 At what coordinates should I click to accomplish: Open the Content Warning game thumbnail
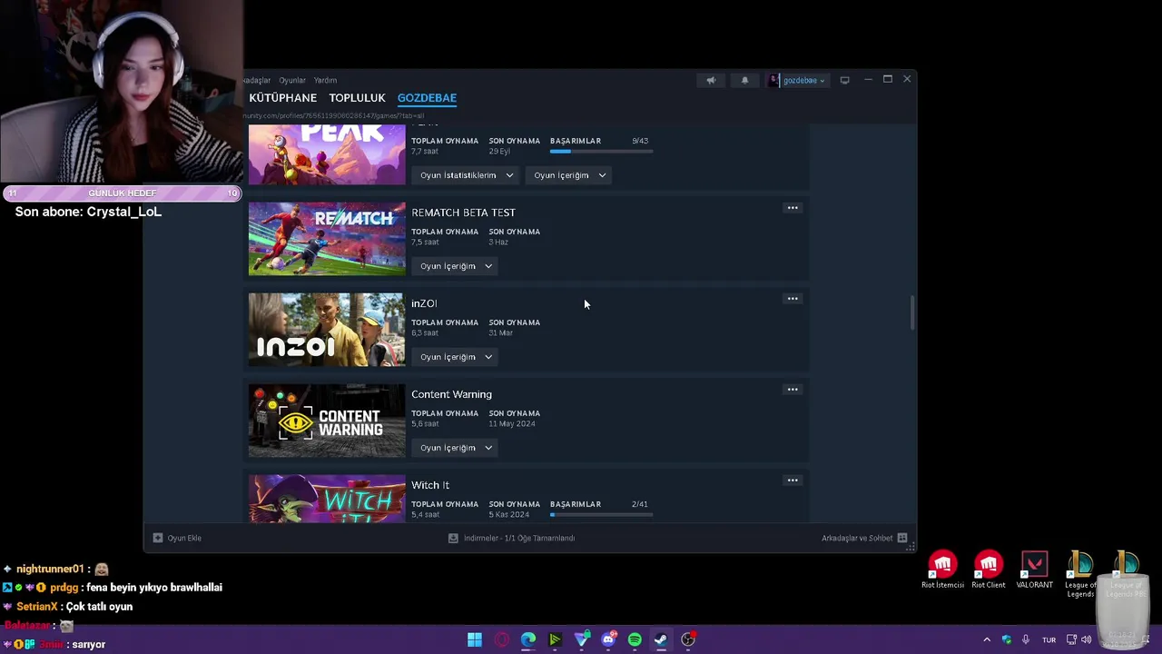[x=327, y=421]
